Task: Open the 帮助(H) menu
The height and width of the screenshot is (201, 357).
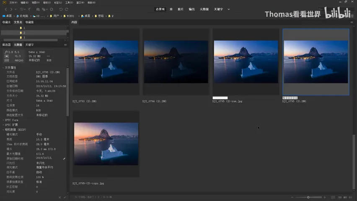Action: point(91,3)
